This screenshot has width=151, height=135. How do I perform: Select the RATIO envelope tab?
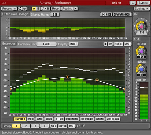pos(31,119)
